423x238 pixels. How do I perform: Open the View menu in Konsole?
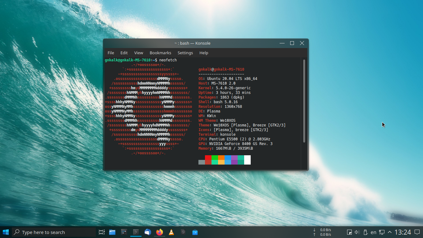[x=138, y=53]
